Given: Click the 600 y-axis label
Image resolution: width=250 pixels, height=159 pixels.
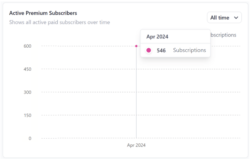Looking at the screenshot, I should (x=27, y=46).
